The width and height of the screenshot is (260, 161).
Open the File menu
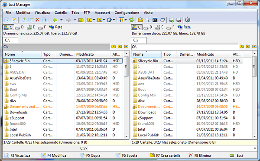(x=8, y=13)
